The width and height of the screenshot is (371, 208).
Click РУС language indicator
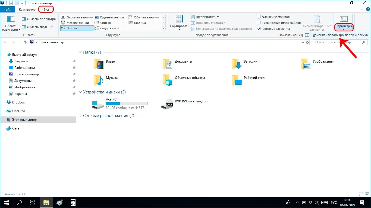[334, 202]
